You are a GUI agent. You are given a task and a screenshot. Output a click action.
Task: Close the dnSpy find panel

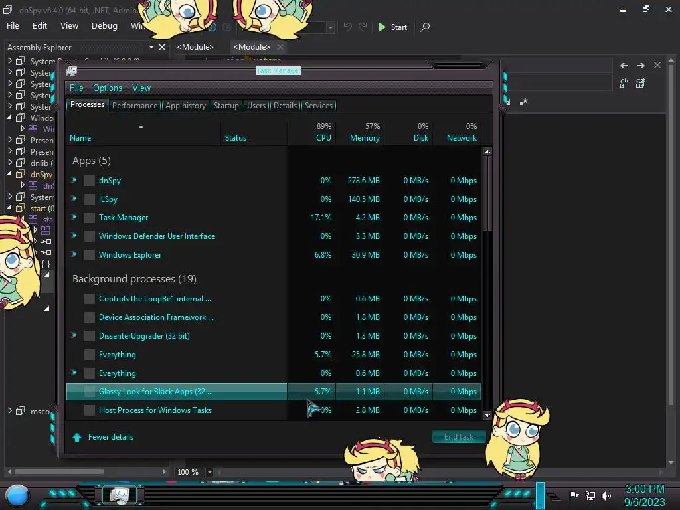pyautogui.click(x=657, y=65)
